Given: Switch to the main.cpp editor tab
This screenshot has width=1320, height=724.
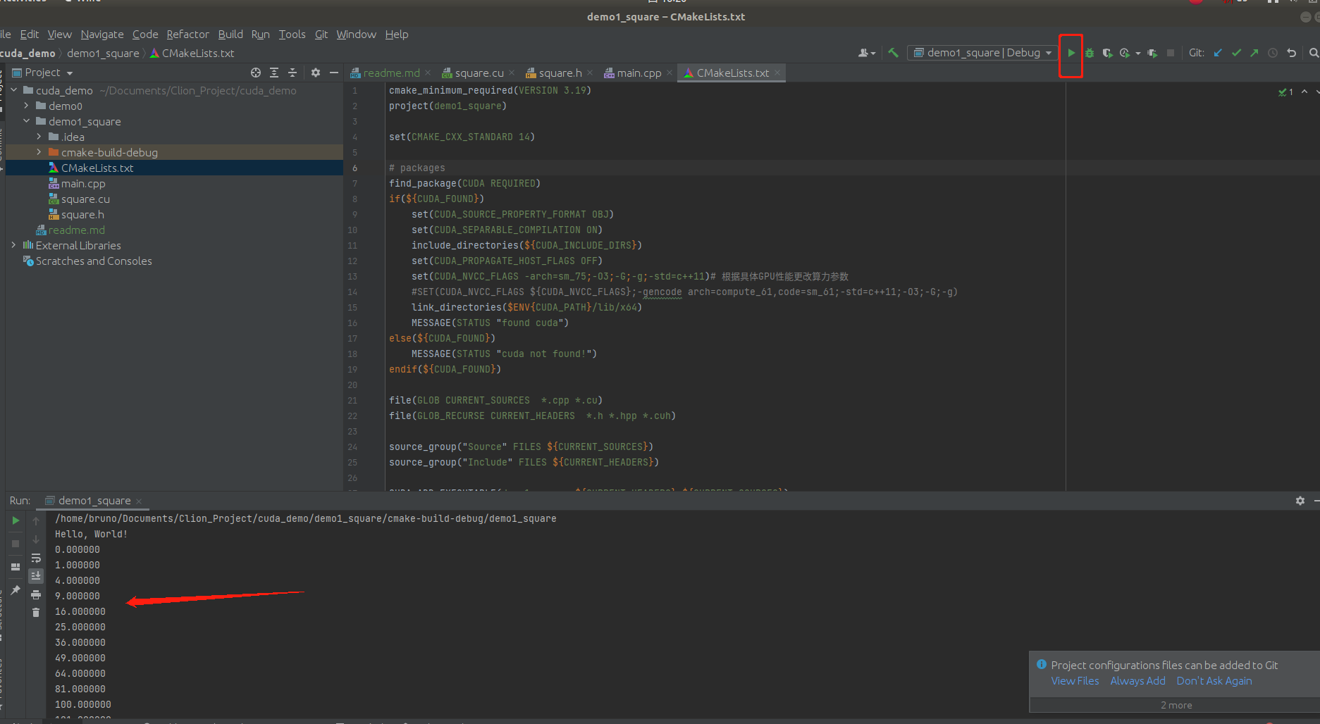Looking at the screenshot, I should [x=639, y=73].
